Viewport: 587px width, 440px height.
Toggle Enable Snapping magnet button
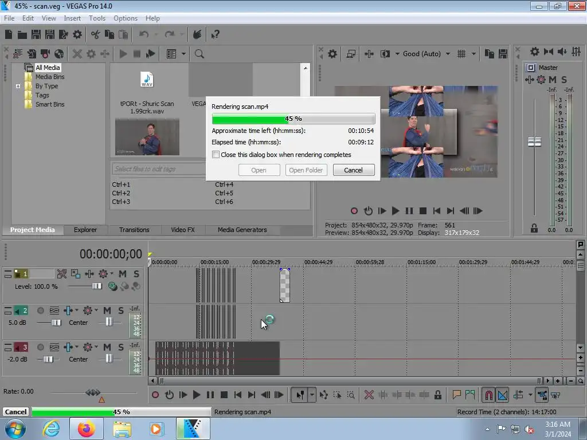pyautogui.click(x=488, y=395)
